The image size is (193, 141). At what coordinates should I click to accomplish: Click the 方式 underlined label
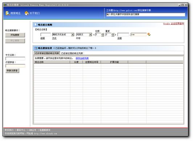[x=54, y=38]
